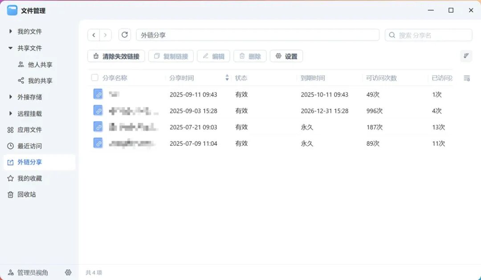
Task: Refresh the 外链分享 list
Action: (125, 35)
